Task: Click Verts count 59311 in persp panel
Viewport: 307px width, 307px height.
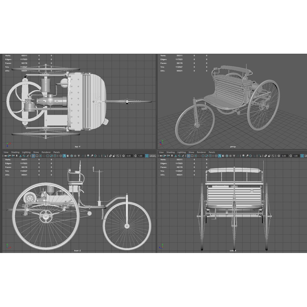Action: click(179, 56)
